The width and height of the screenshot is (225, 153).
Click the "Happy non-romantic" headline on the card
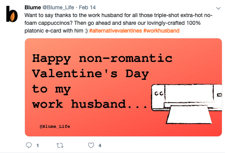[x=102, y=59]
